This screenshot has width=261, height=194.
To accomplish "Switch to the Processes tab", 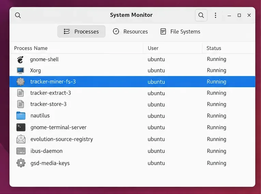I will pyautogui.click(x=81, y=31).
